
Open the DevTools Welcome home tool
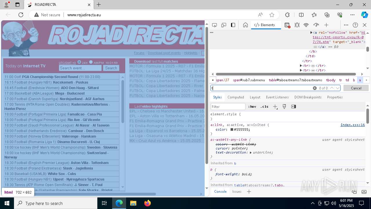click(245, 25)
